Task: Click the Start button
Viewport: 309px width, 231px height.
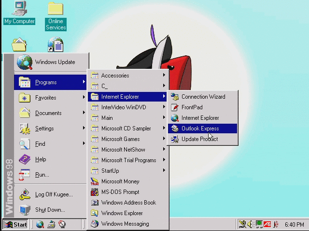Action: click(15, 225)
